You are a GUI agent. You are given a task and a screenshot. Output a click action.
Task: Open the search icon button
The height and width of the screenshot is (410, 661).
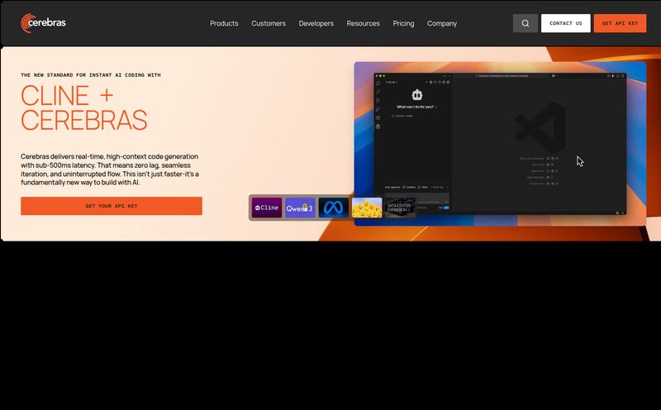pyautogui.click(x=525, y=23)
